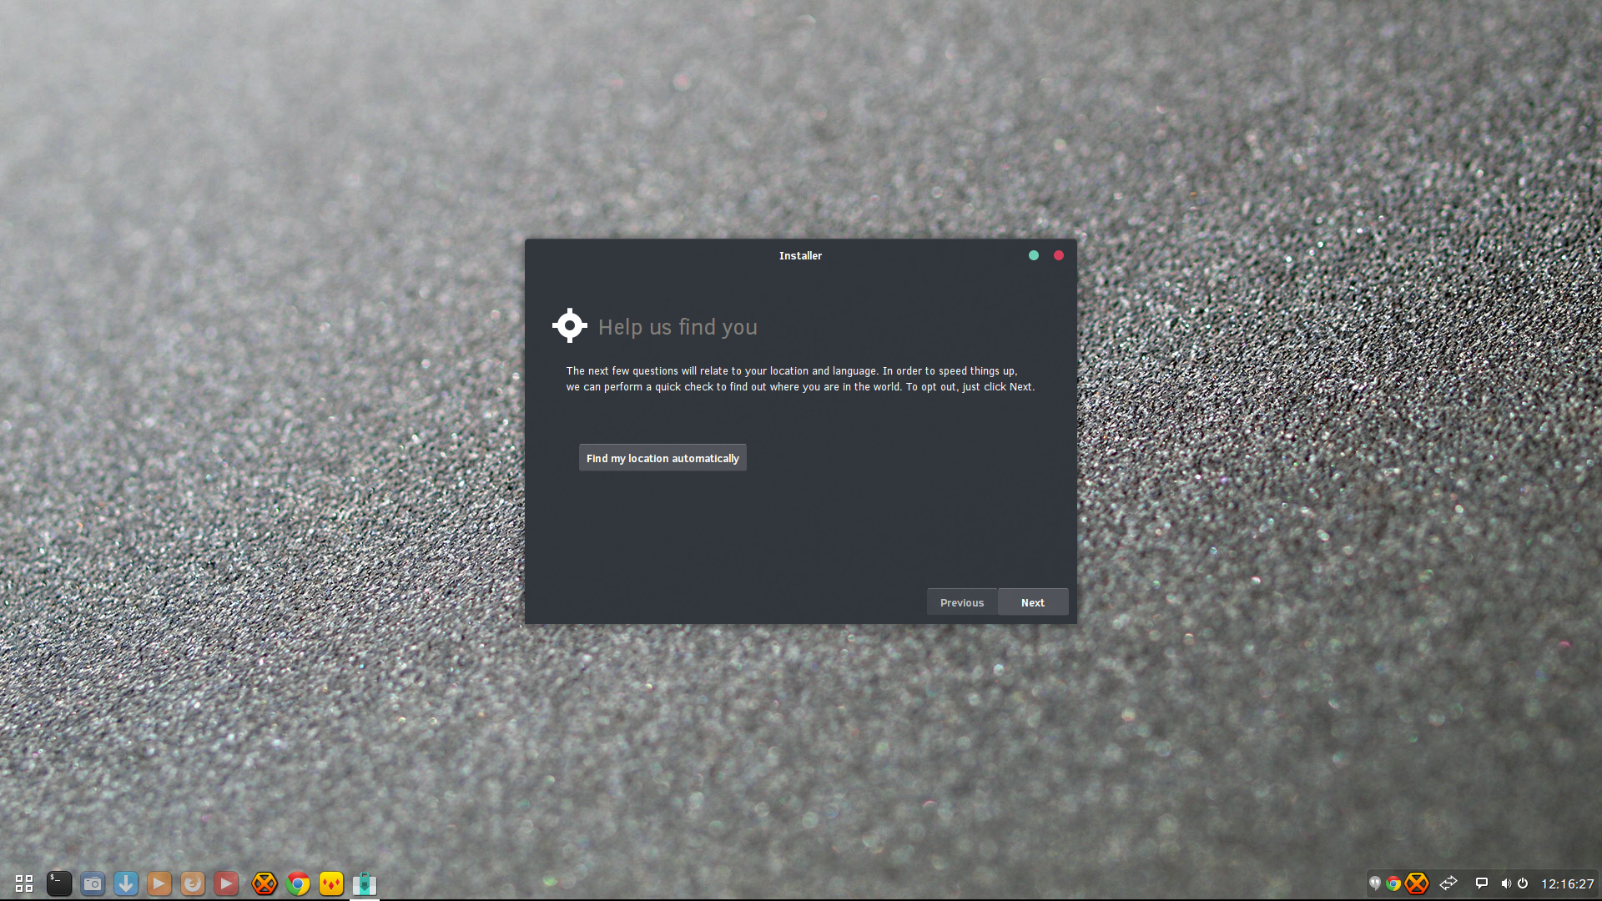The height and width of the screenshot is (901, 1602).
Task: Launch the red video player app
Action: 226,883
